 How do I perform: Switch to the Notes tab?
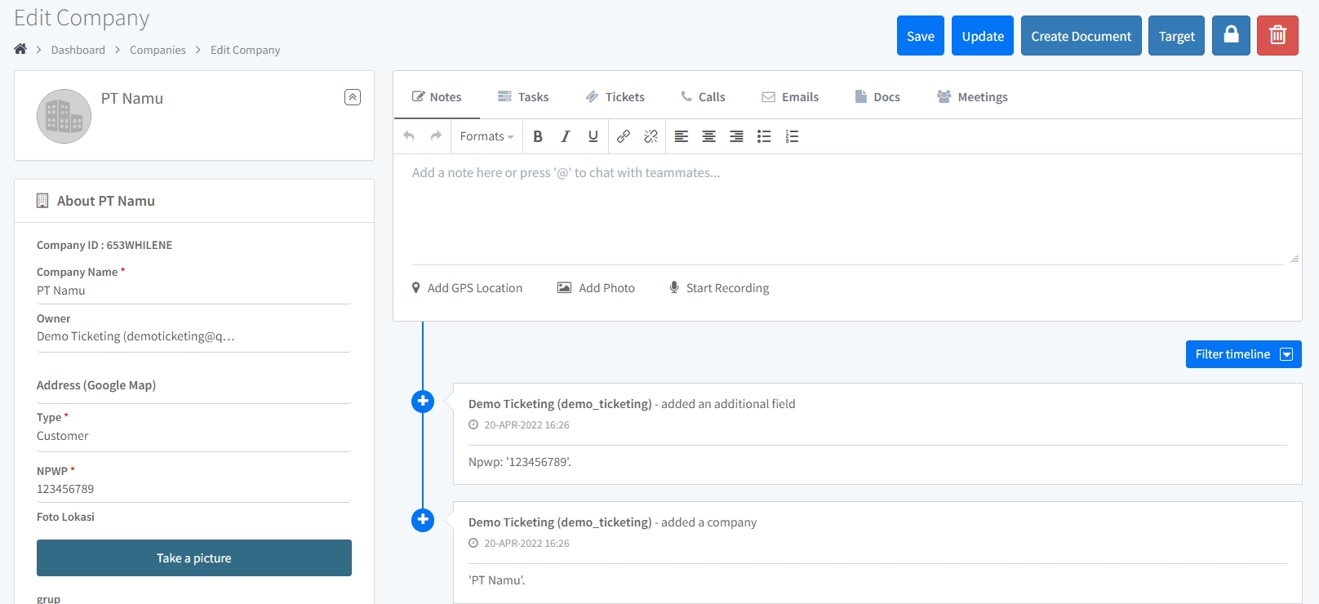click(437, 96)
